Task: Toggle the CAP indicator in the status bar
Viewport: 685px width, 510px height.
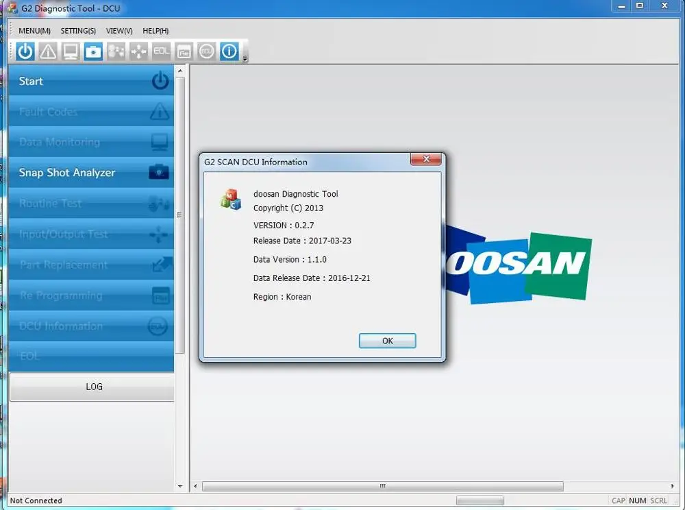Action: click(x=619, y=500)
